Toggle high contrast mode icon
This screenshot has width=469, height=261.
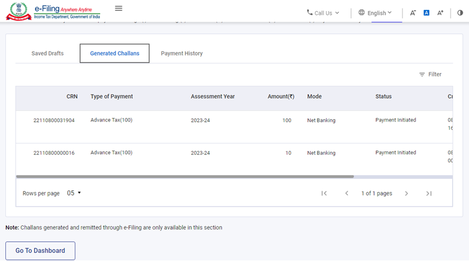460,13
